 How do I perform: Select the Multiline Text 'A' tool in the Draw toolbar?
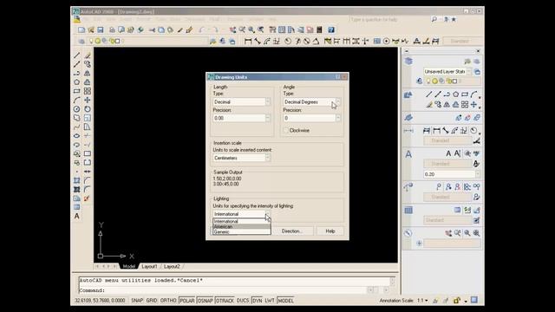(x=77, y=216)
